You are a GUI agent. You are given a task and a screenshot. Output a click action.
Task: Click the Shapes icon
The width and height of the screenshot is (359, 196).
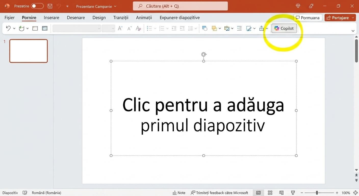coord(204,28)
